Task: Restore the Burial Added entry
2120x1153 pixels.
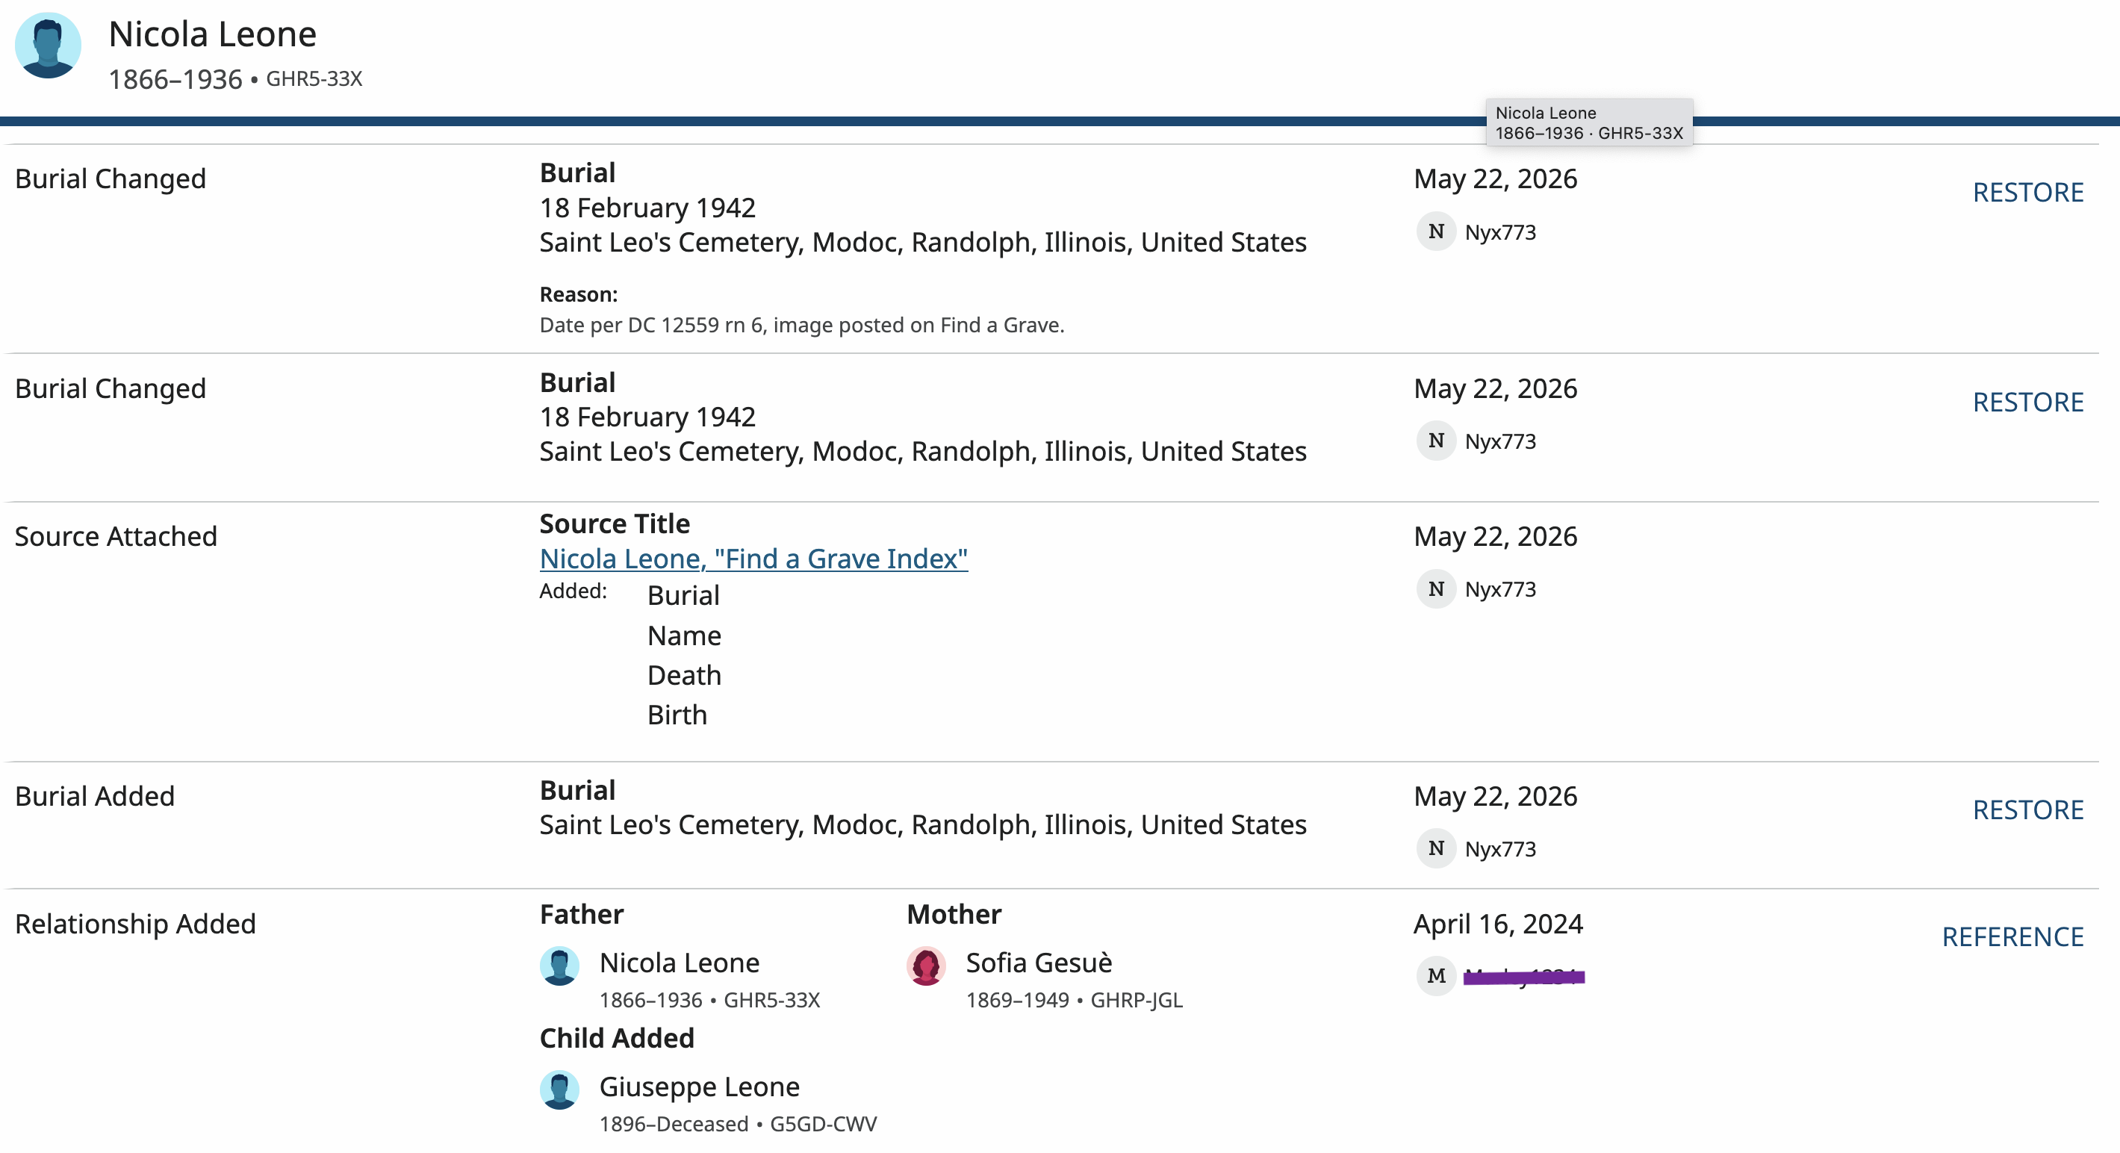Action: click(x=2028, y=809)
